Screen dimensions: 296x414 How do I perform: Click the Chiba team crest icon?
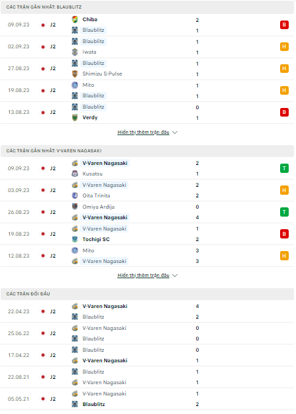coord(75,19)
